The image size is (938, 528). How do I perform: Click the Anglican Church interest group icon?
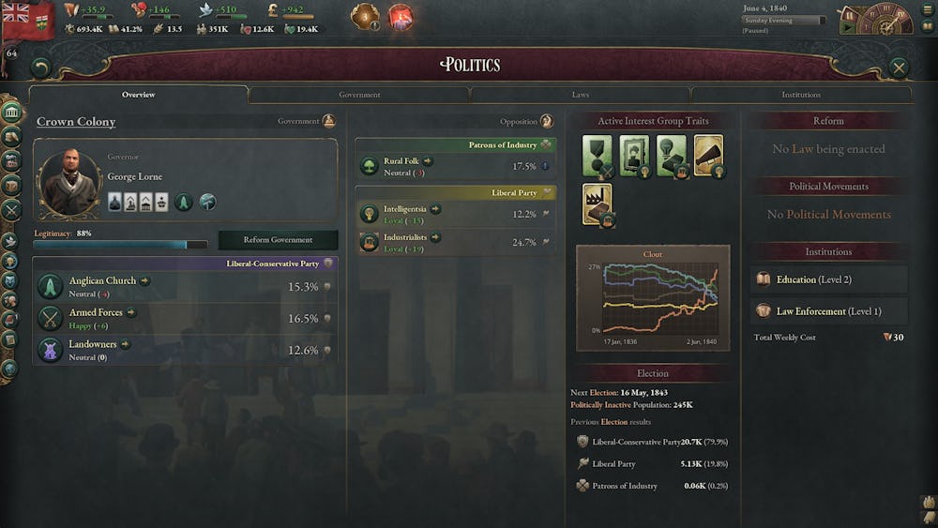click(51, 286)
